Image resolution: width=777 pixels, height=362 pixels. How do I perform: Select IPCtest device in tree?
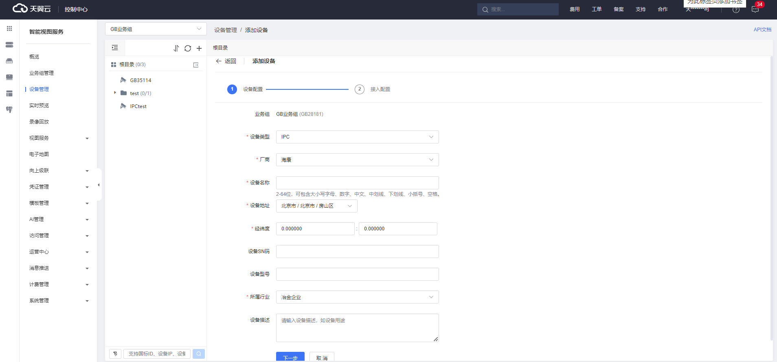pos(138,106)
